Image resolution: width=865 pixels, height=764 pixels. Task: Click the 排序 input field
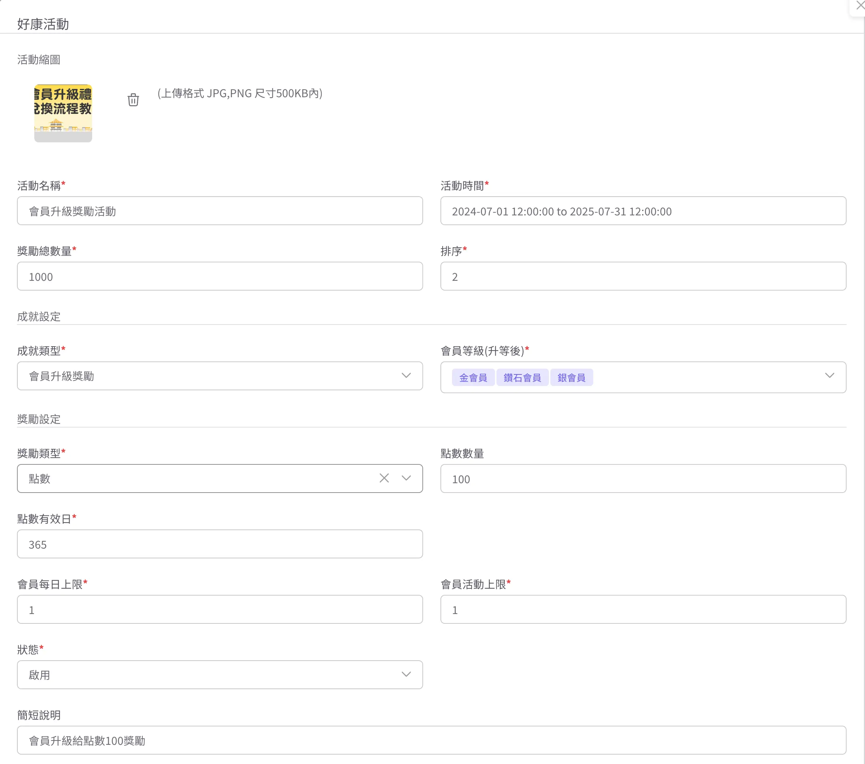coord(643,276)
